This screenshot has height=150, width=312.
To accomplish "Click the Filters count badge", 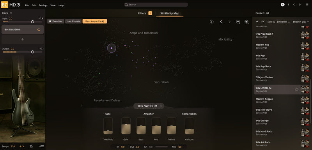I will coord(150,13).
